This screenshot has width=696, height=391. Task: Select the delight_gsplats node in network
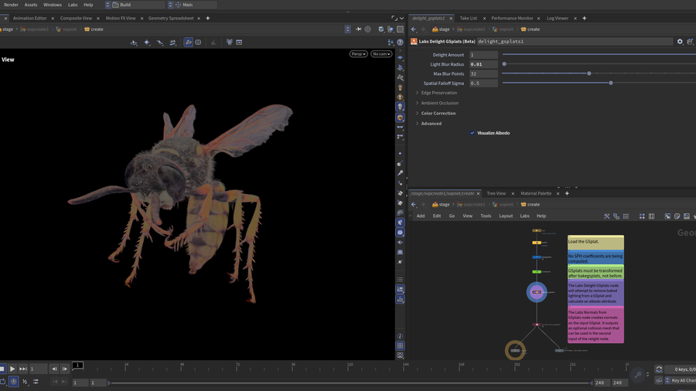[x=537, y=292]
